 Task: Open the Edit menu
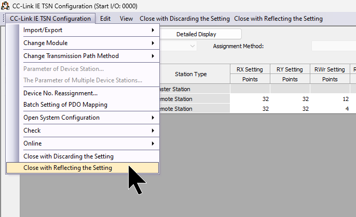point(105,19)
